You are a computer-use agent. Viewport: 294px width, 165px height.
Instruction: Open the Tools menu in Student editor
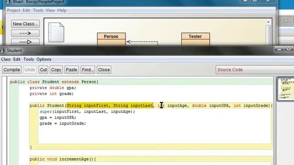click(x=28, y=59)
